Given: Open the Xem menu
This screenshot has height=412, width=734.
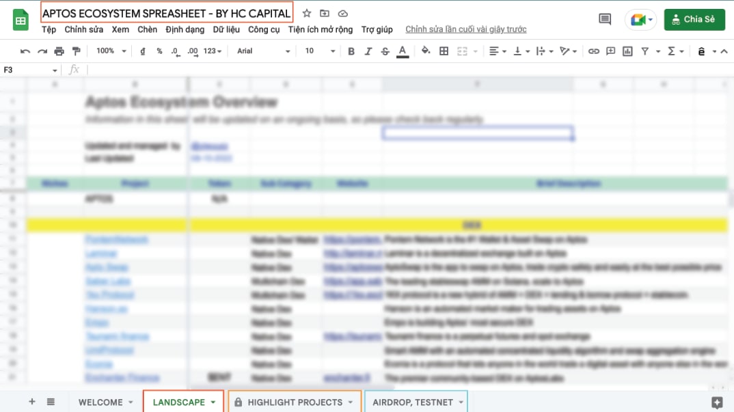Looking at the screenshot, I should tap(120, 29).
